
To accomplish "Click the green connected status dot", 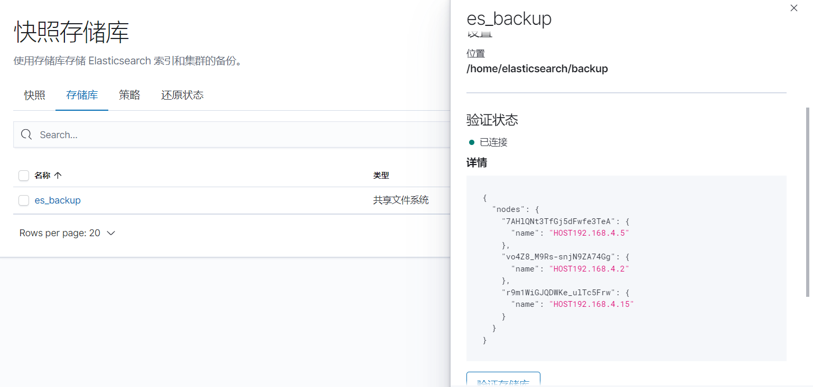I will pyautogui.click(x=472, y=142).
